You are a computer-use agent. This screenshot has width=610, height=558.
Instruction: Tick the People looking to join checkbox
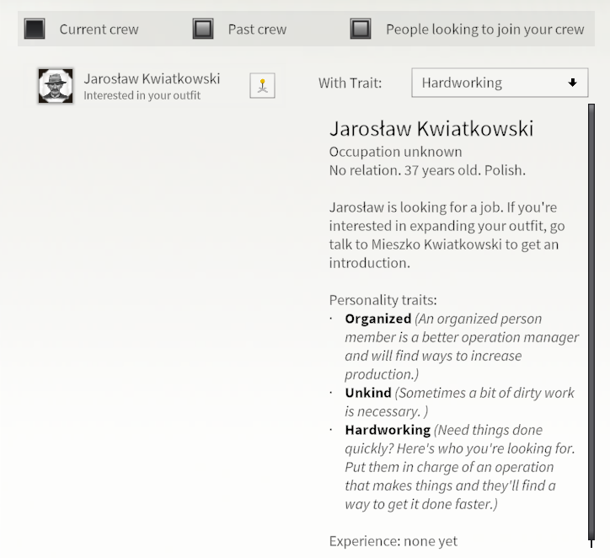click(361, 29)
